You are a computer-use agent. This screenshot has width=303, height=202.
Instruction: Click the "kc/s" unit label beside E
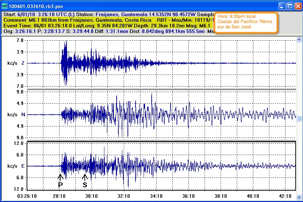12,166
